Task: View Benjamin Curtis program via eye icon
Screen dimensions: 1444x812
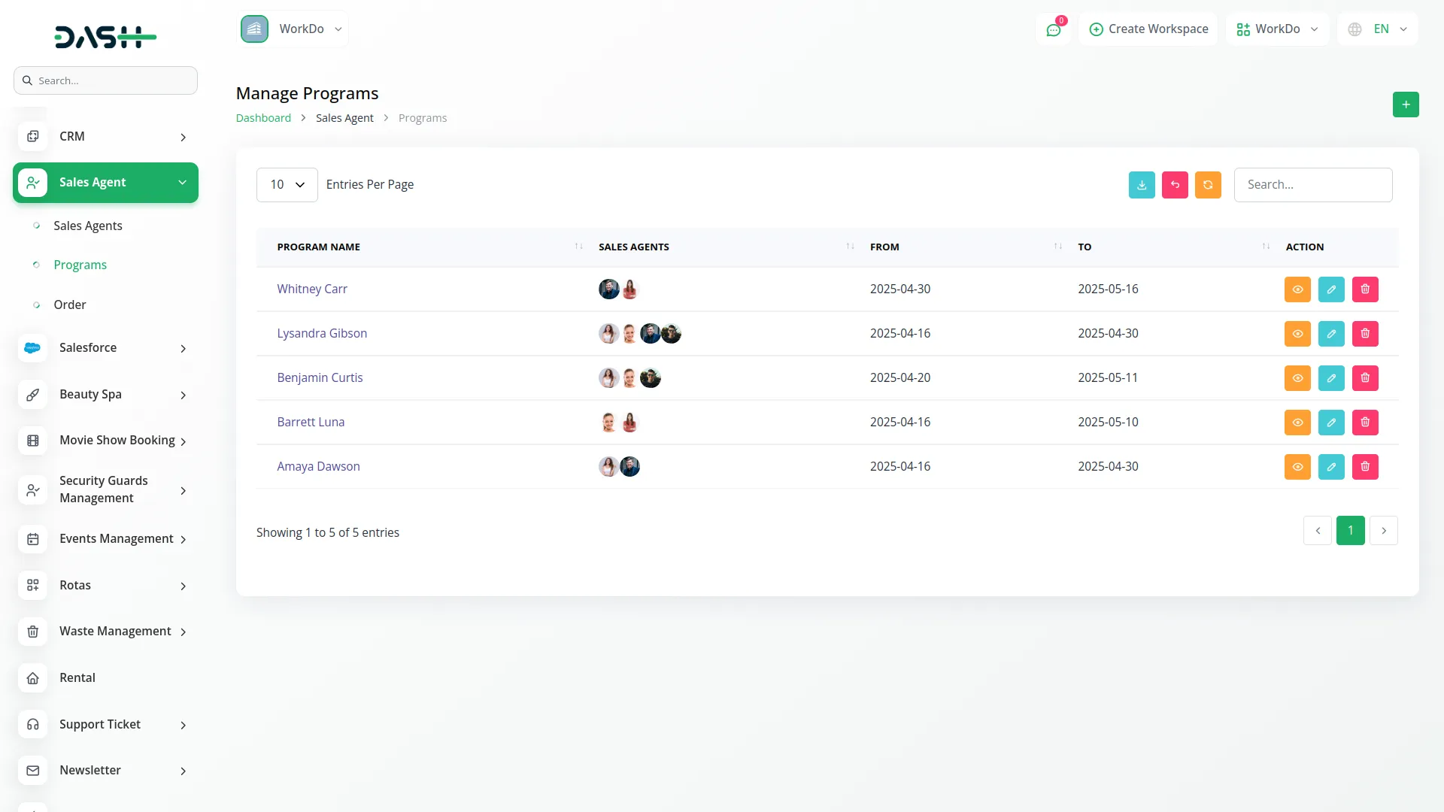Action: (x=1297, y=378)
